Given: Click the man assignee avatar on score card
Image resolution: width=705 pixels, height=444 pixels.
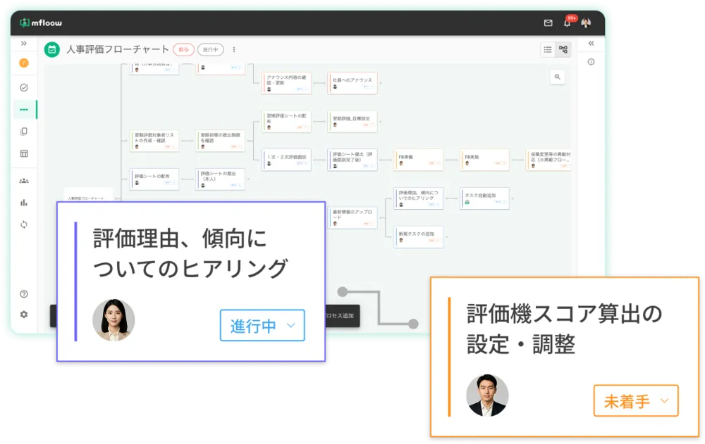Looking at the screenshot, I should point(487,395).
